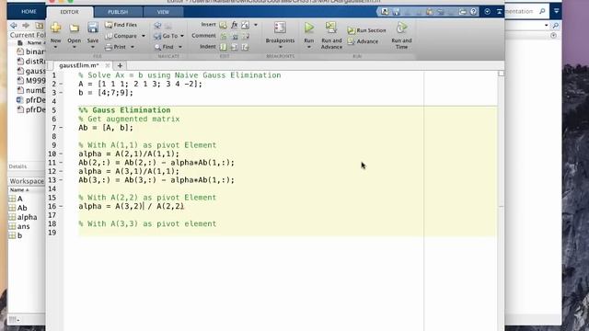The height and width of the screenshot is (331, 589).
Task: Click the Save floppy disk icon
Action: click(93, 28)
